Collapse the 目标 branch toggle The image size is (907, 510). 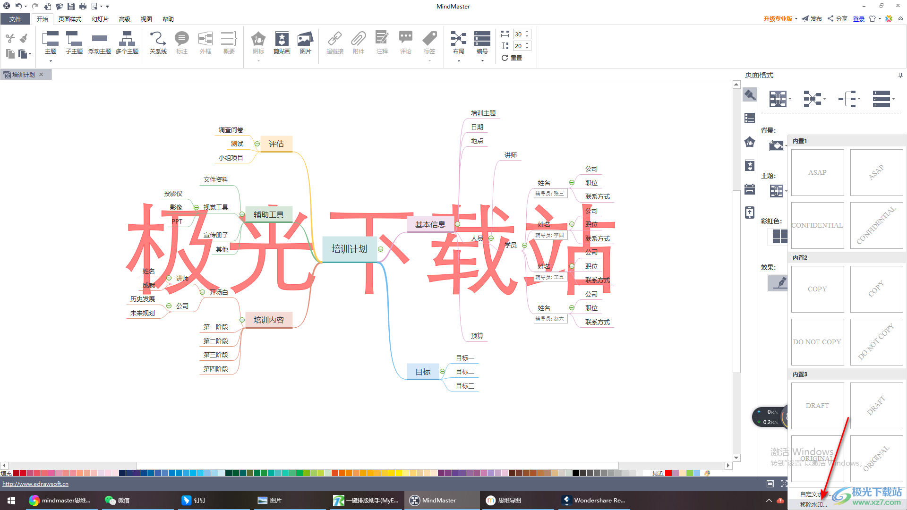[x=442, y=372]
